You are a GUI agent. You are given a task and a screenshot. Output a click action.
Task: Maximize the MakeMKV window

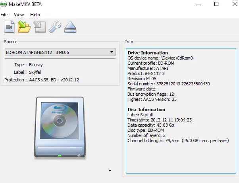click(216, 4)
